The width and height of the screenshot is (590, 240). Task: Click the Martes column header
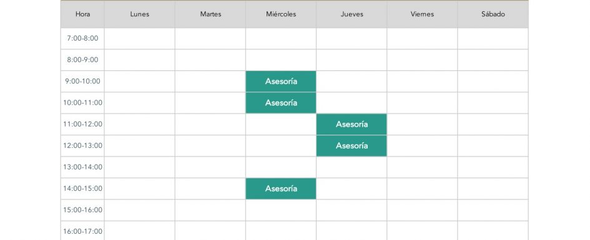[210, 14]
